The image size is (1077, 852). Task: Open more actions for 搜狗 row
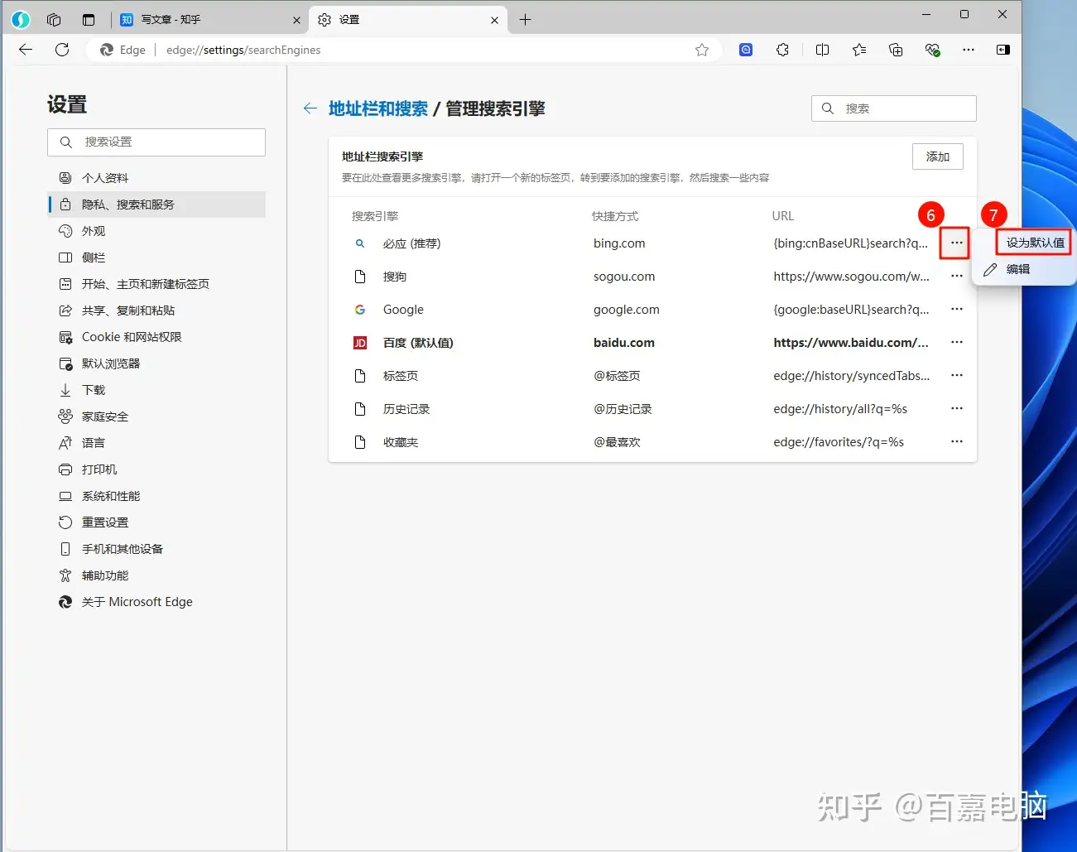[x=957, y=276]
